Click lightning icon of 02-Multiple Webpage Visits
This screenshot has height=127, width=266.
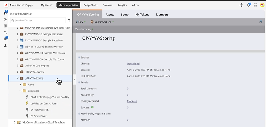pos(27,97)
